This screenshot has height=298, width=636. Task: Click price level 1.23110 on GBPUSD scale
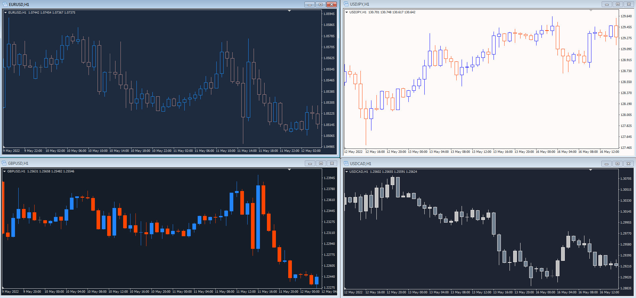click(329, 233)
